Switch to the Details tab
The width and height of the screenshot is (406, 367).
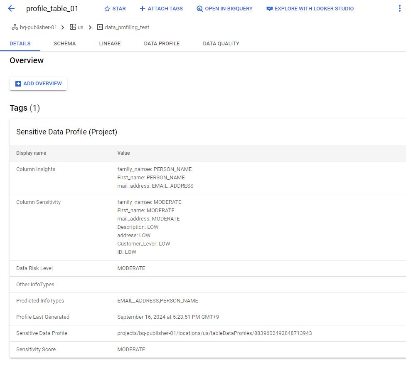pos(20,44)
